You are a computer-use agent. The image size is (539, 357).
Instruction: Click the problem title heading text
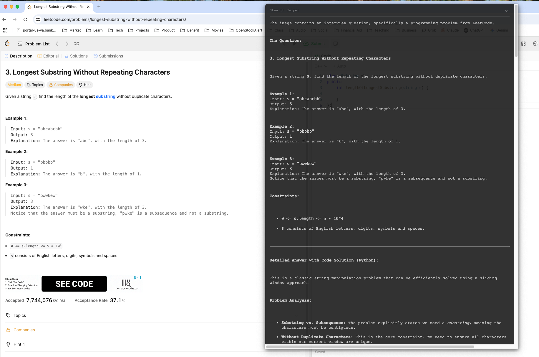88,72
